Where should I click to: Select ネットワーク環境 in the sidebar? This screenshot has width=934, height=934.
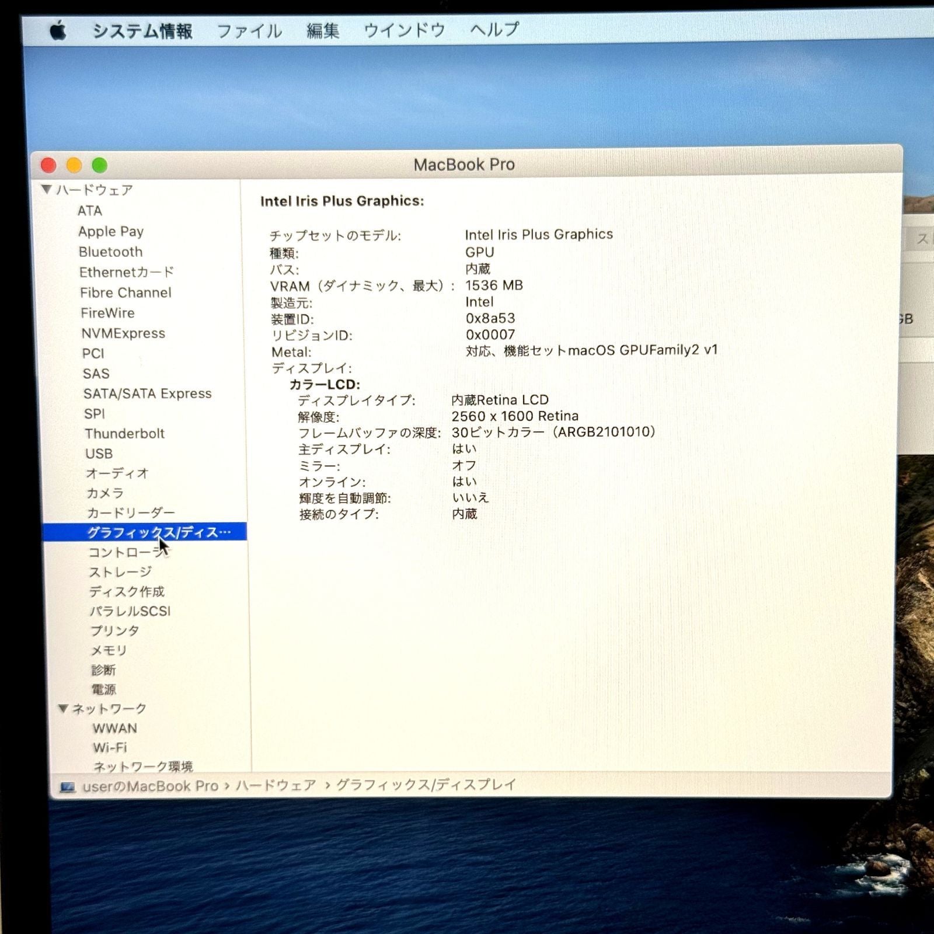pos(143,766)
